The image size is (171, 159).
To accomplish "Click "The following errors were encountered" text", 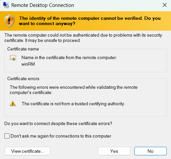I will (74, 90).
